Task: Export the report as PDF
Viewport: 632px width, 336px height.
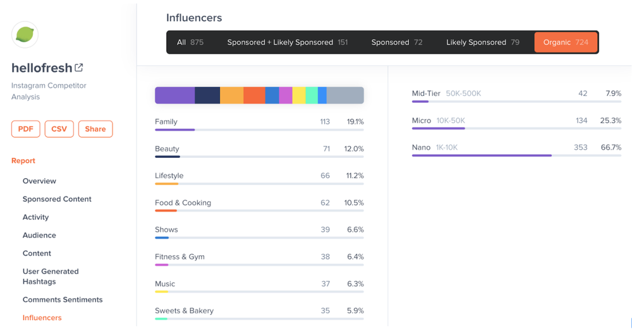Action: point(26,129)
